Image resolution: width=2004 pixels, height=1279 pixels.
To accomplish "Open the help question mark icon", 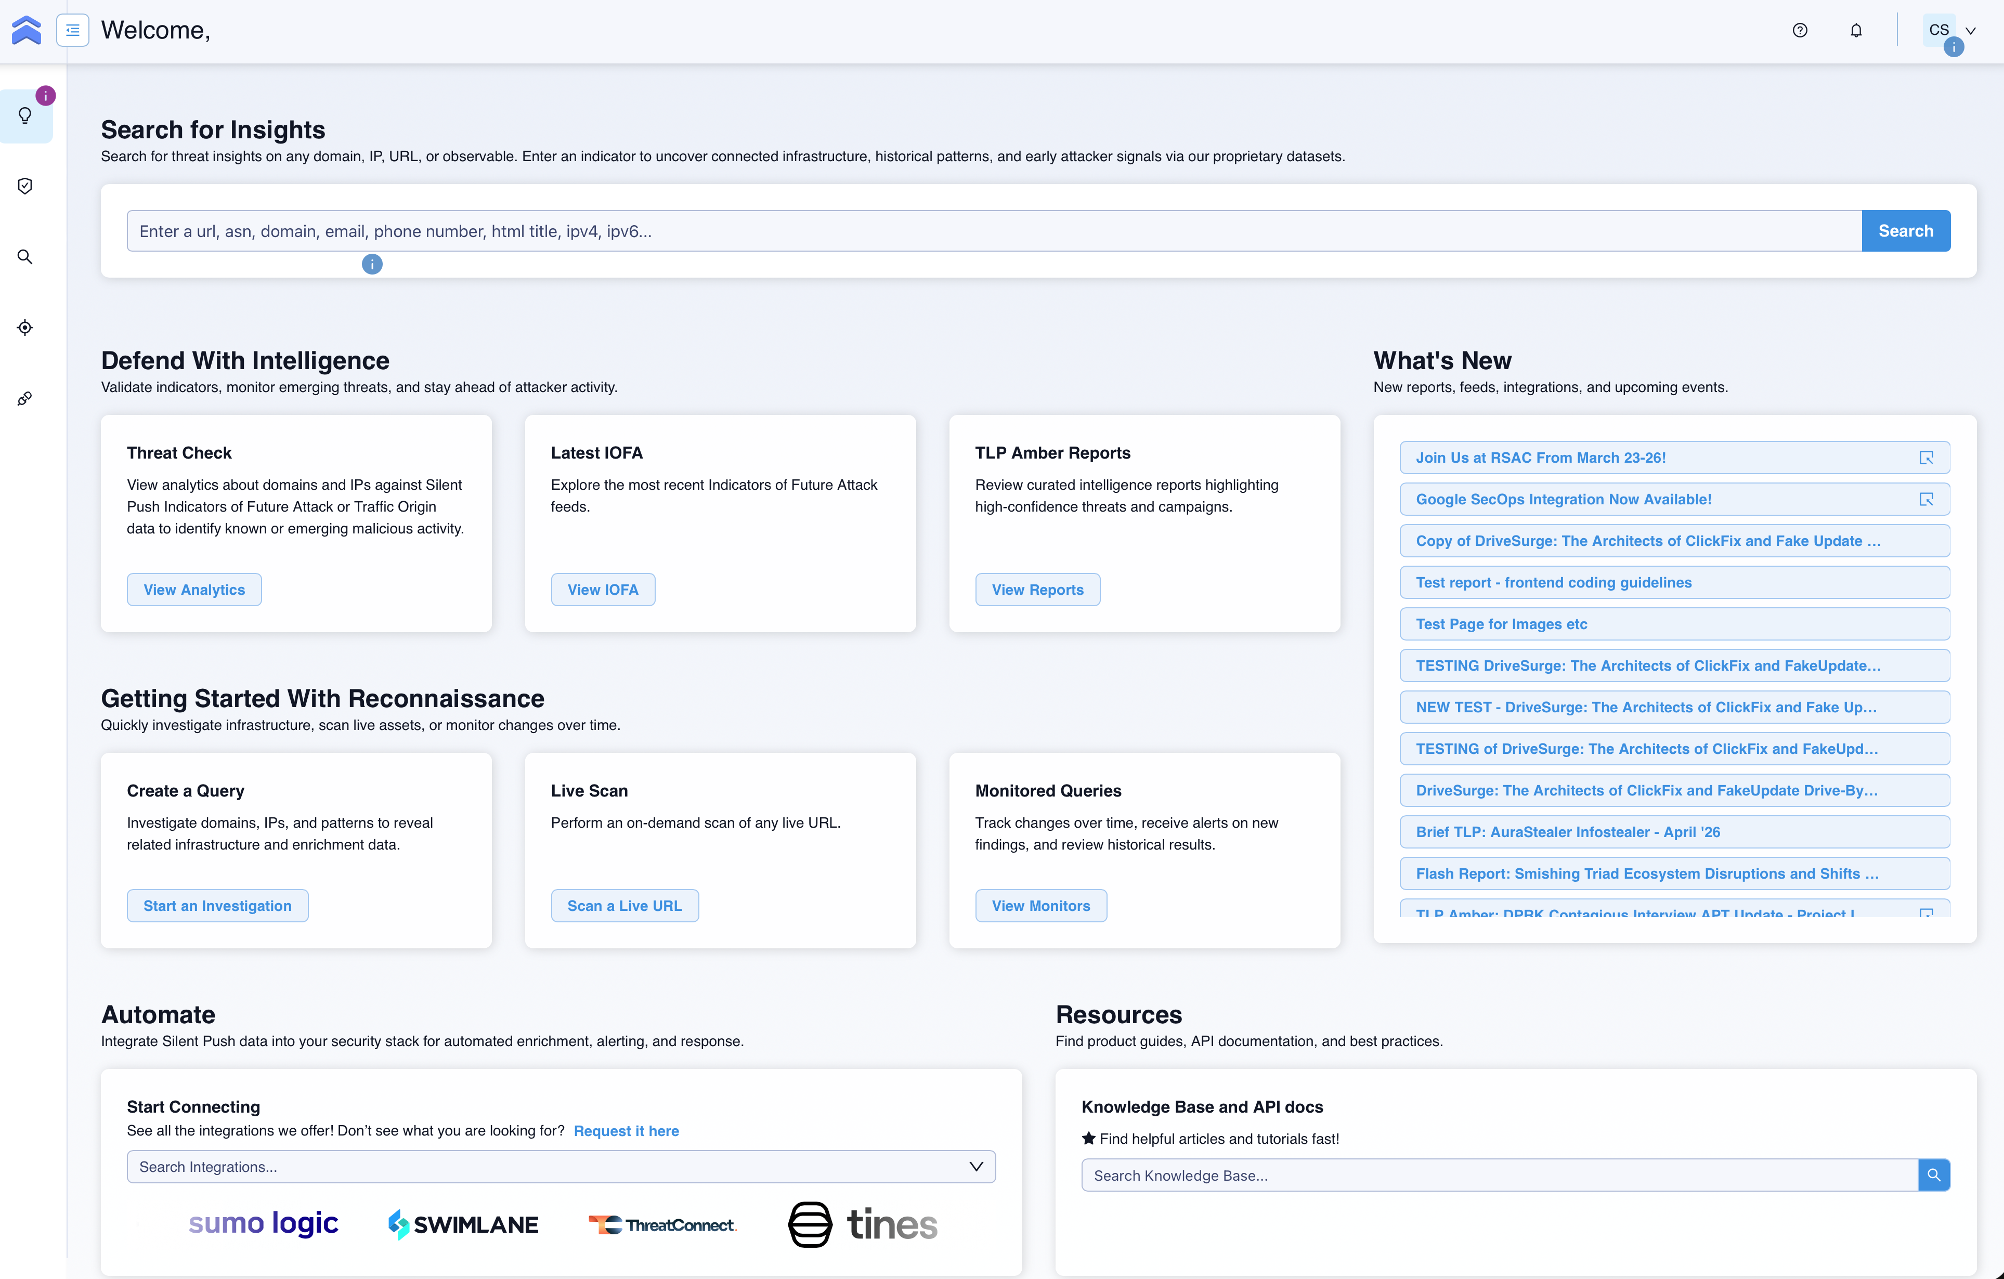I will click(1799, 30).
